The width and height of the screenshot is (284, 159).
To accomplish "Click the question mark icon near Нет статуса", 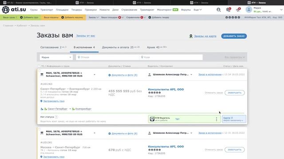I will pos(56,117).
